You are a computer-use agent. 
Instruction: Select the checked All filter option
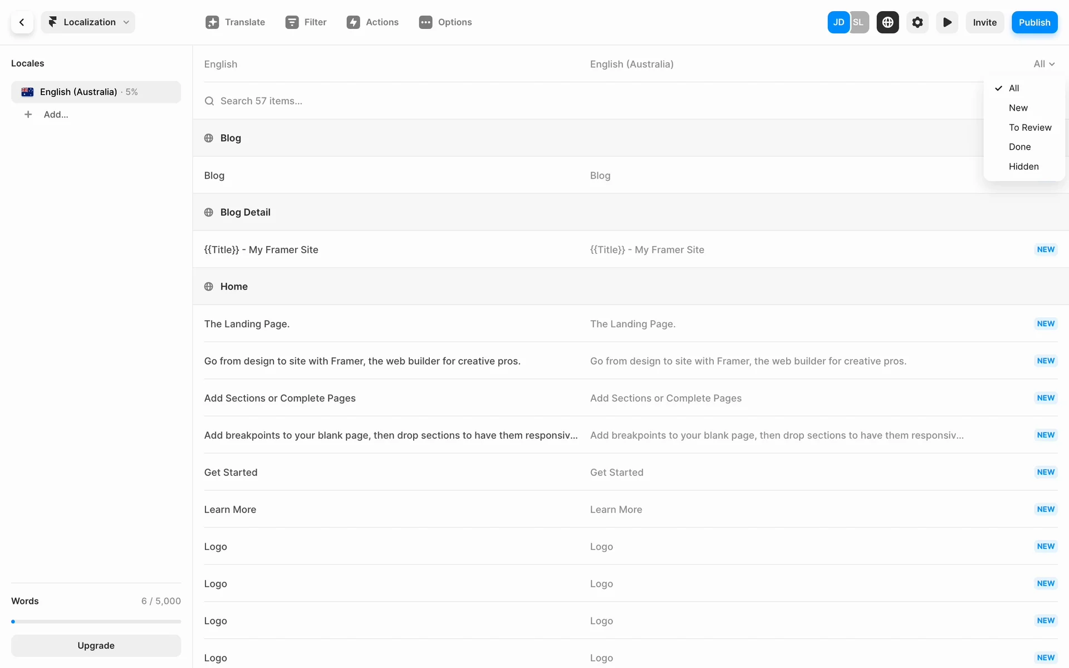click(x=1014, y=88)
